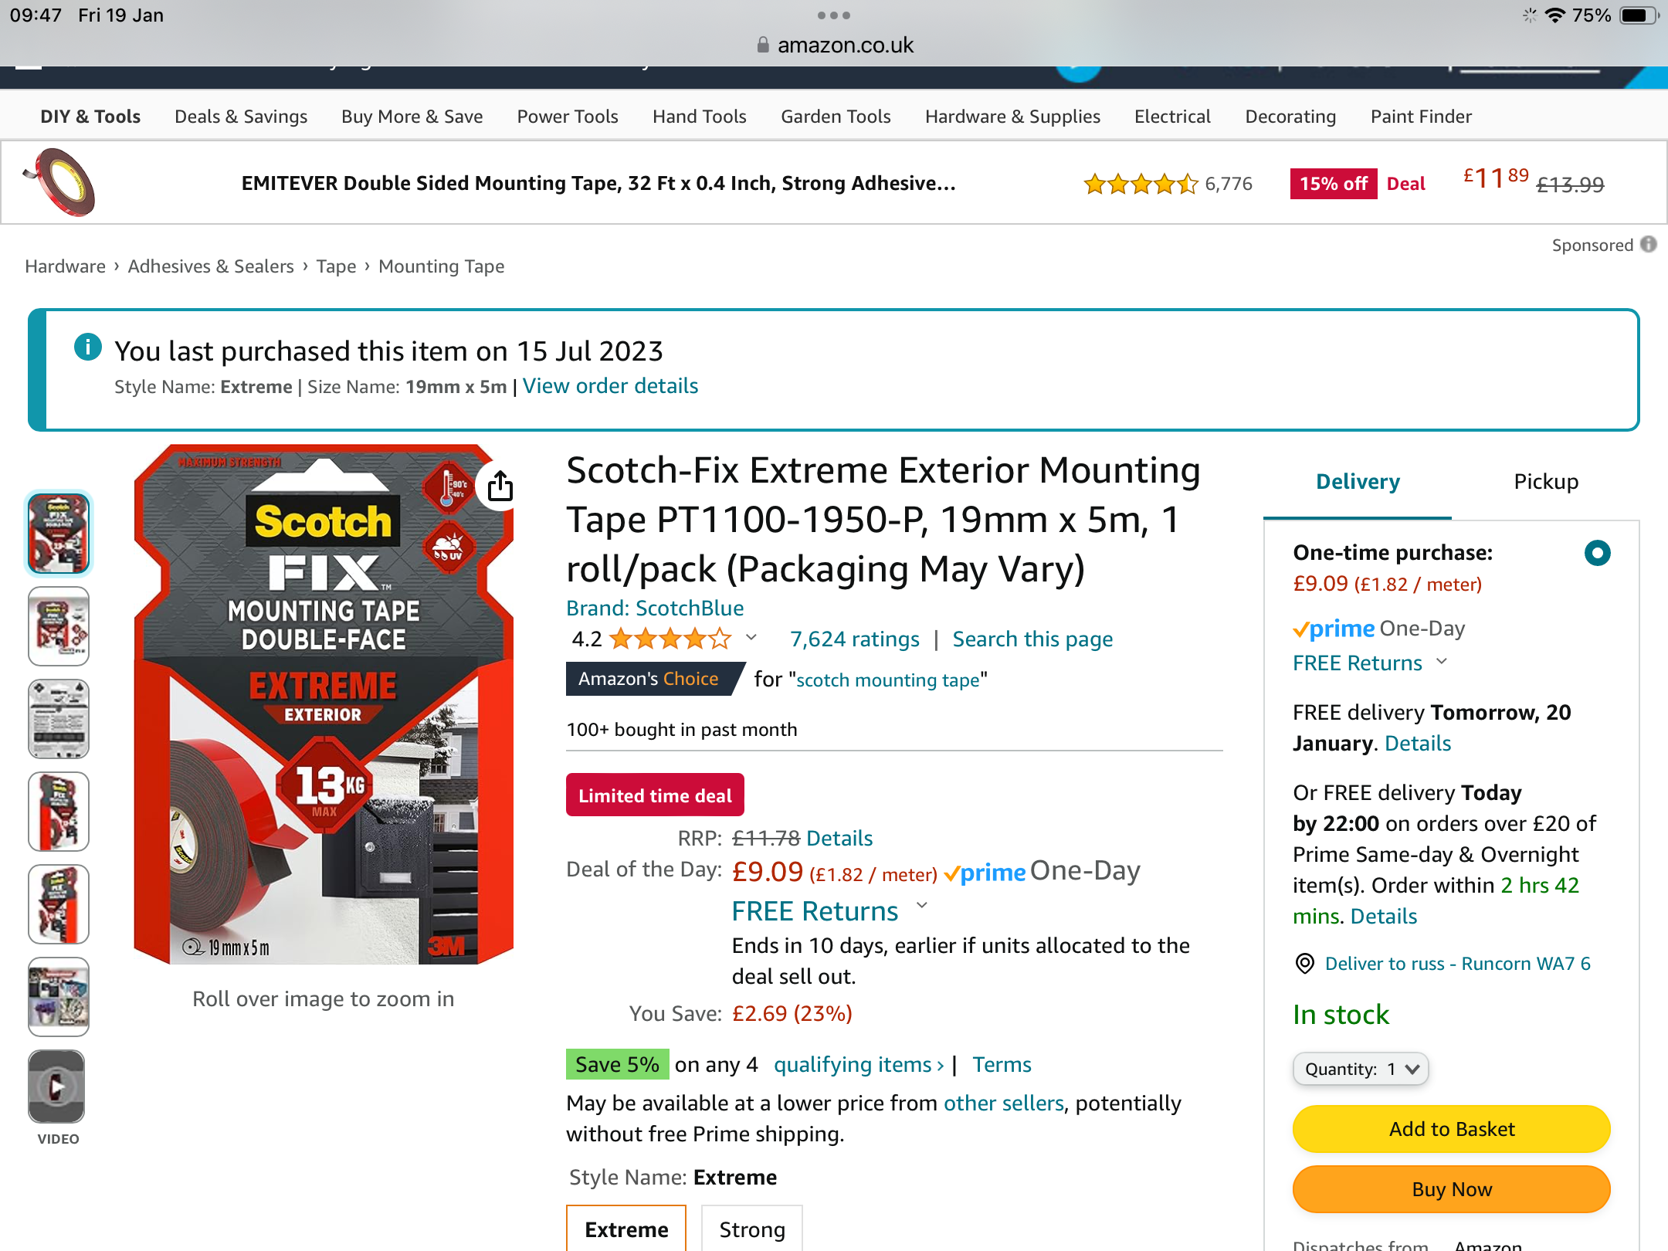The image size is (1668, 1251).
Task: Select the Extreme style option
Action: tap(626, 1229)
